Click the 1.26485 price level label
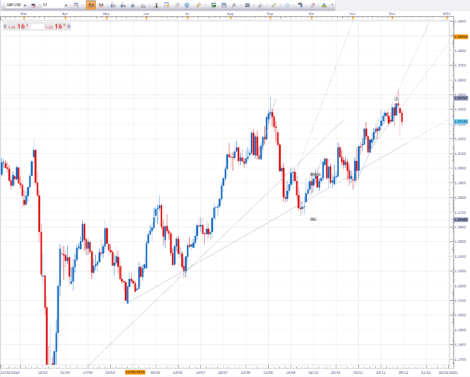 tap(461, 219)
